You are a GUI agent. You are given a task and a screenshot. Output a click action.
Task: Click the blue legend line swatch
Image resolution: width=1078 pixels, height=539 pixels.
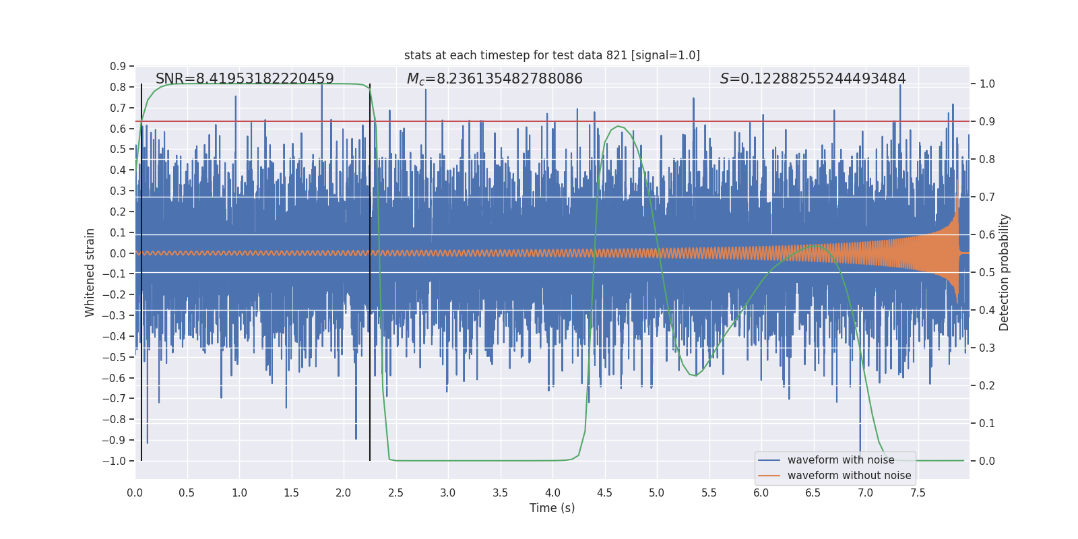[x=769, y=460]
